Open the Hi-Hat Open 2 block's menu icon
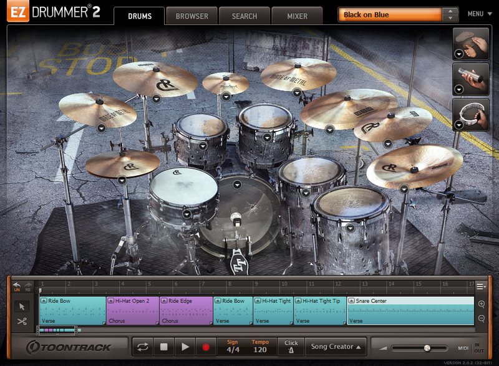Viewport: 499px width, 366px height. [x=111, y=301]
